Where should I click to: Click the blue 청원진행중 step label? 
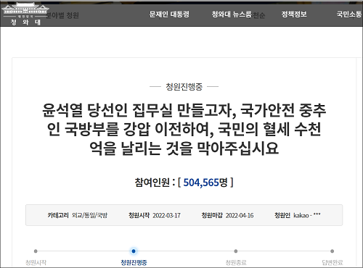coord(134,262)
